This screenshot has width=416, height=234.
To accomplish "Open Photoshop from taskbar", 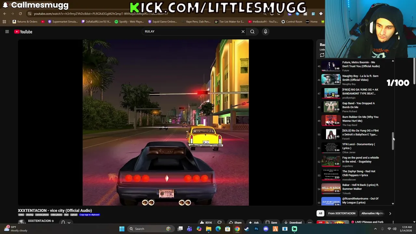I will 256,229.
